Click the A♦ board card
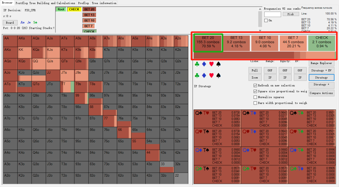 click(x=23, y=23)
